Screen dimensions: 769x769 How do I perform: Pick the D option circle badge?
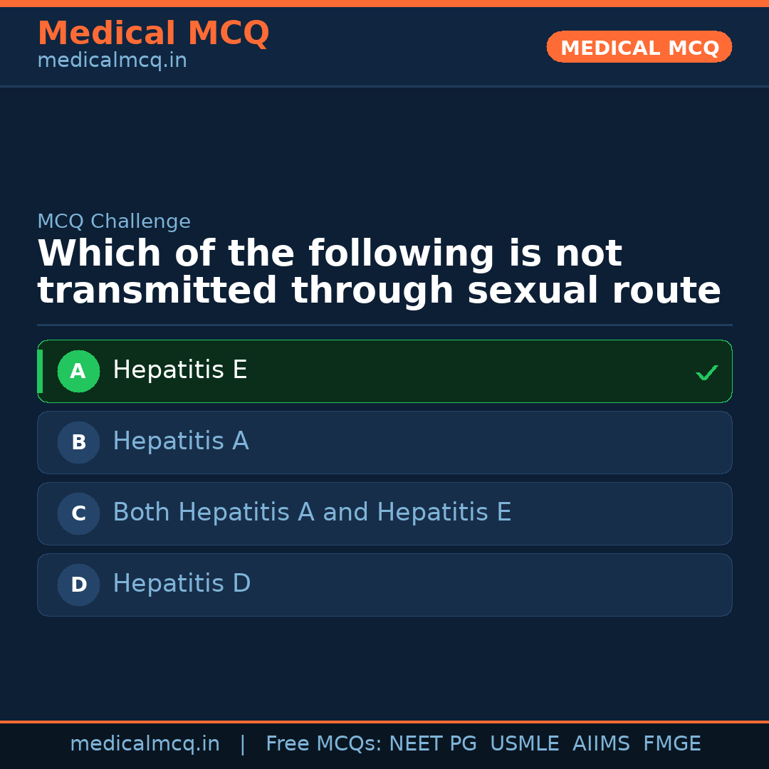coord(78,585)
